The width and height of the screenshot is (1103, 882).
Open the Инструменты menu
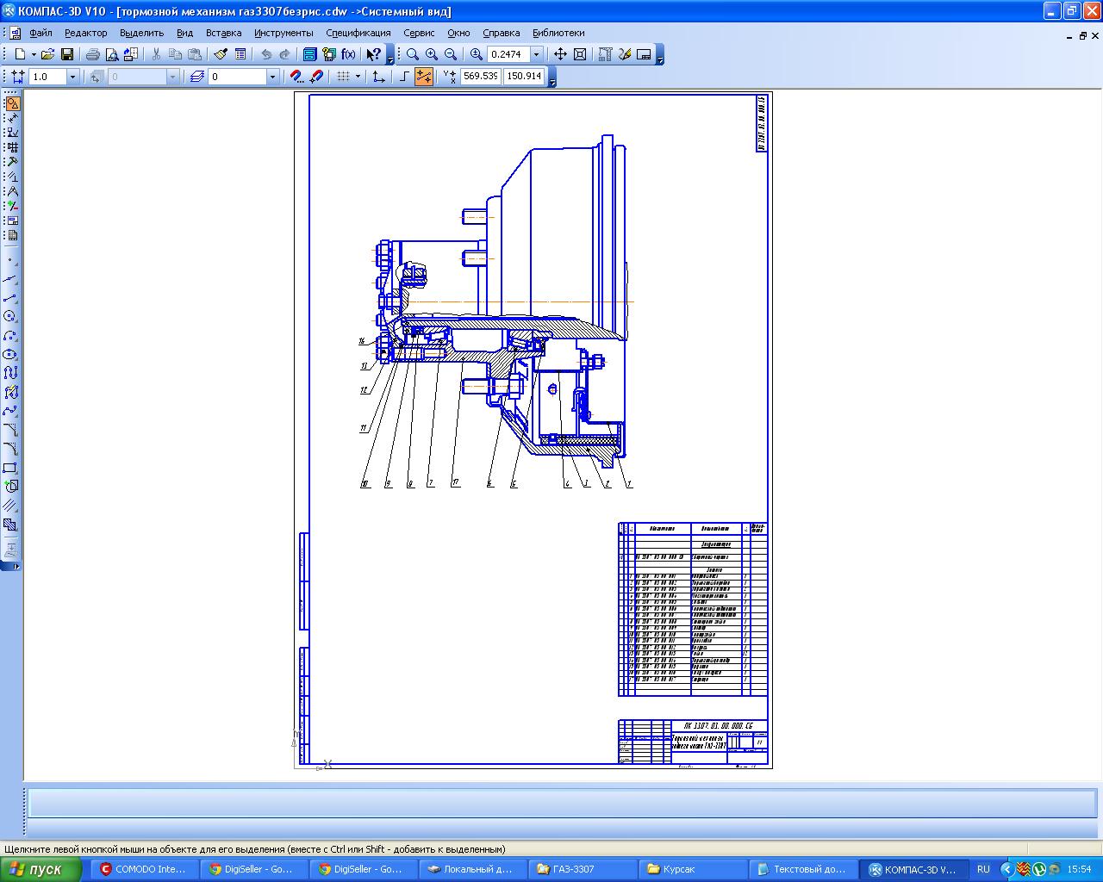point(284,33)
